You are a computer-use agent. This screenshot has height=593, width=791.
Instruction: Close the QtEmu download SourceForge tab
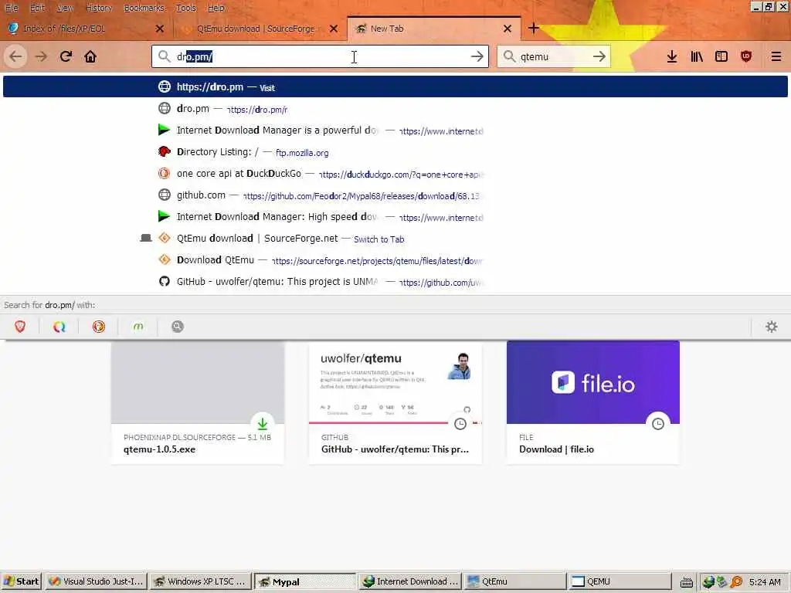(x=334, y=29)
